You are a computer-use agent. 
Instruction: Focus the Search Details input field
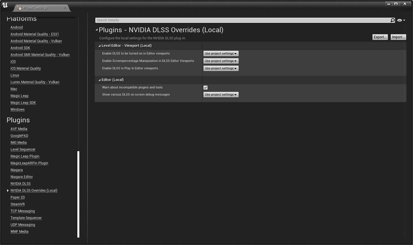tap(243, 20)
